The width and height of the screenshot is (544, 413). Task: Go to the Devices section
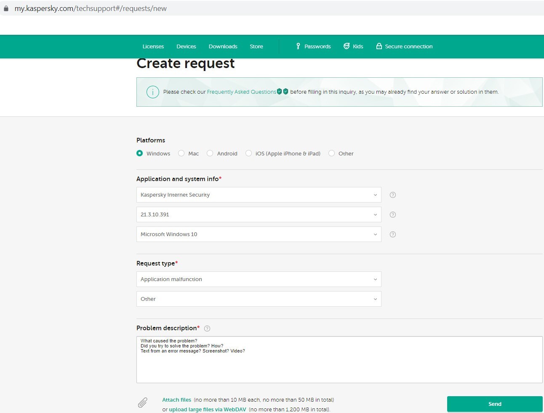point(186,47)
